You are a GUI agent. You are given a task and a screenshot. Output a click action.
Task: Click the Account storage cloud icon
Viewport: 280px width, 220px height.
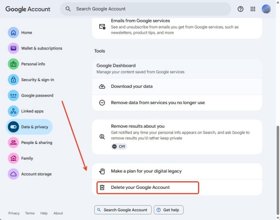pyautogui.click(x=13, y=174)
